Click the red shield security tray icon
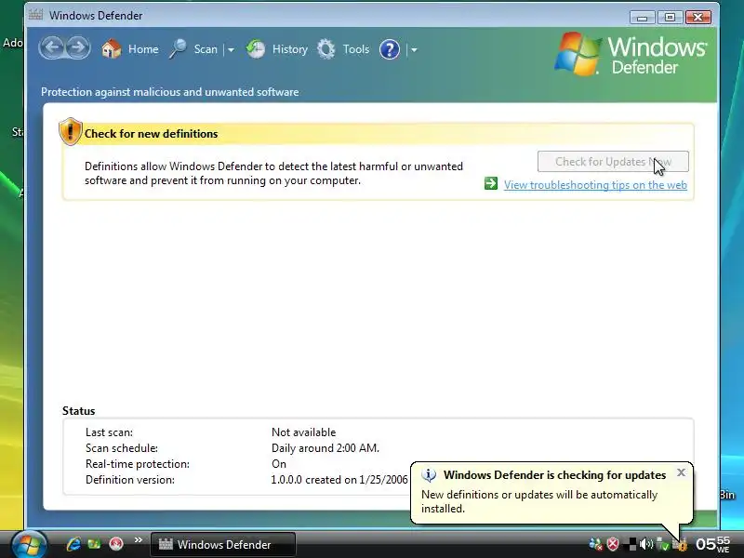 coord(613,544)
